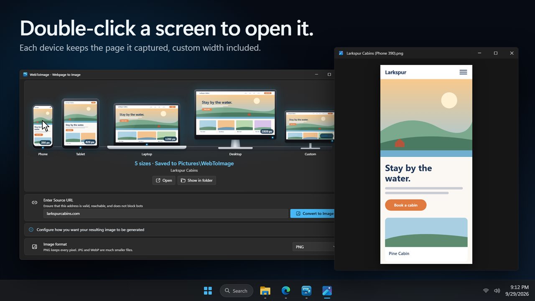
Task: Minimize the WebToImage window
Action: coord(316,74)
